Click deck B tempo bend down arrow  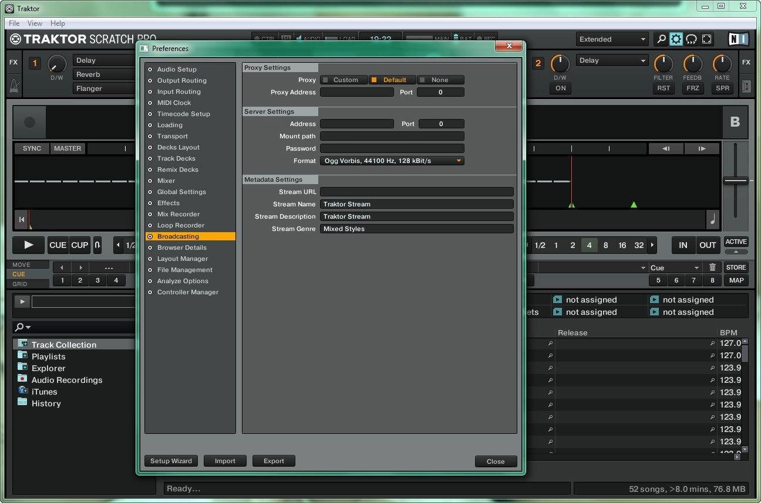pos(666,148)
